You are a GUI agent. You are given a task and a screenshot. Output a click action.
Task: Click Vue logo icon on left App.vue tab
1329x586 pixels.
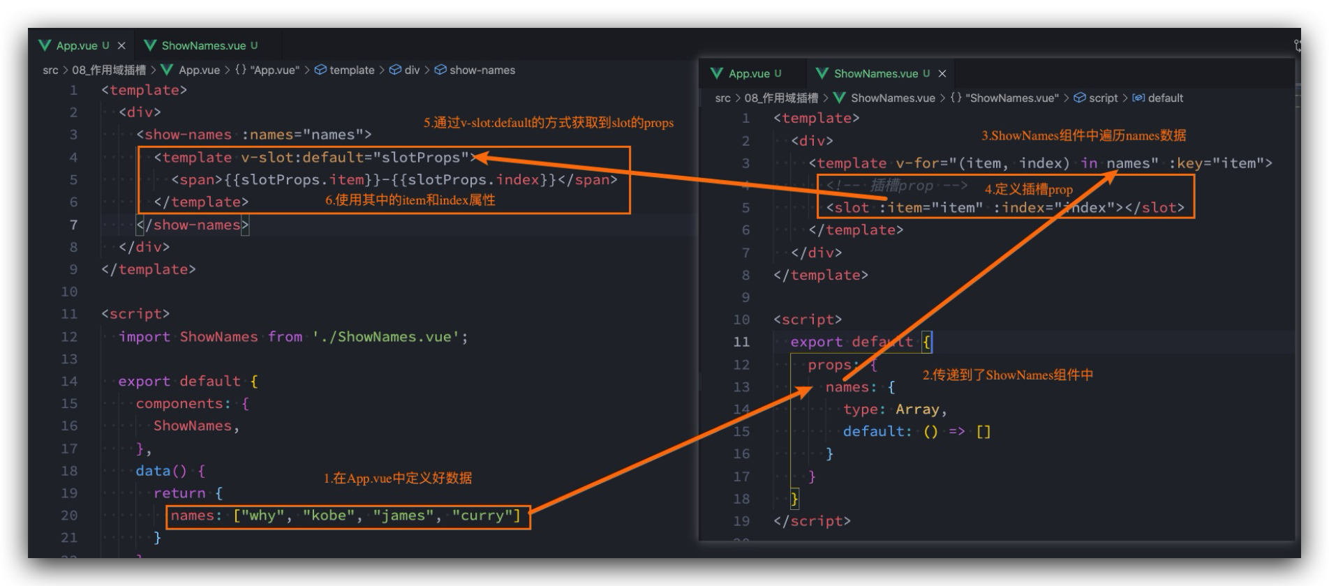tap(45, 45)
